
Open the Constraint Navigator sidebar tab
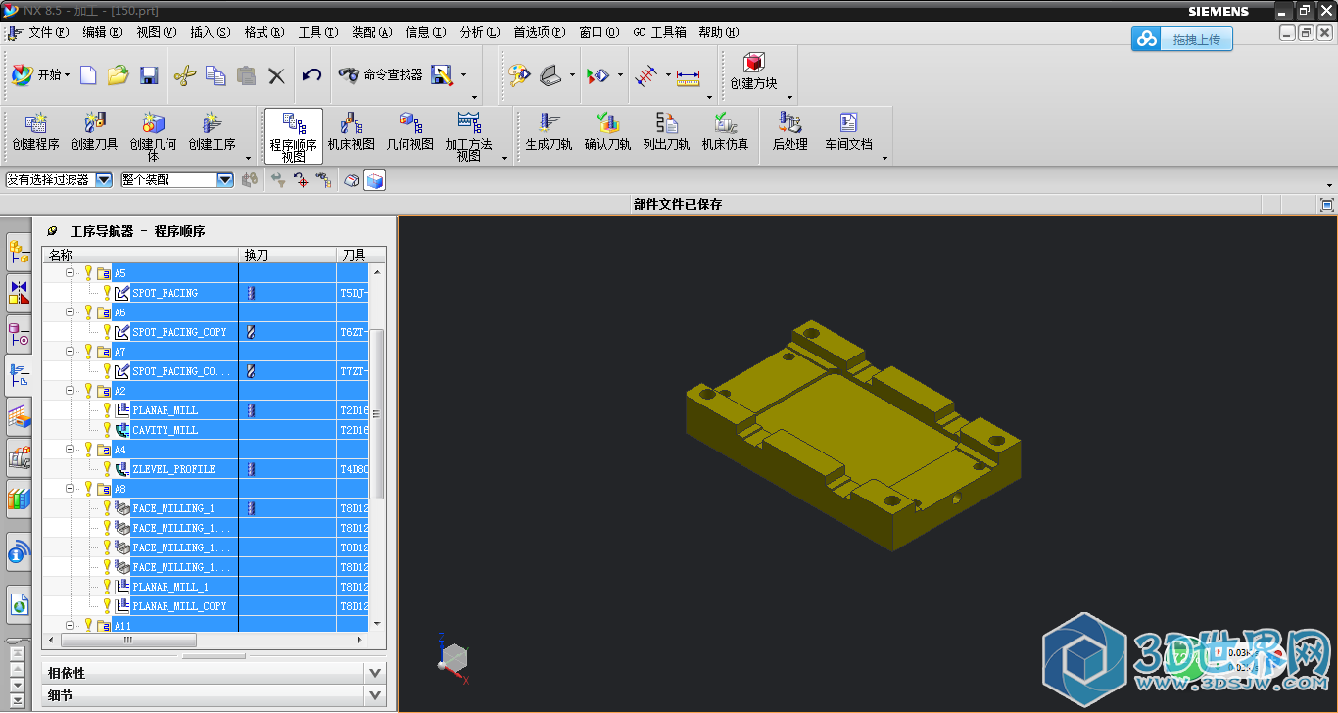pyautogui.click(x=19, y=292)
